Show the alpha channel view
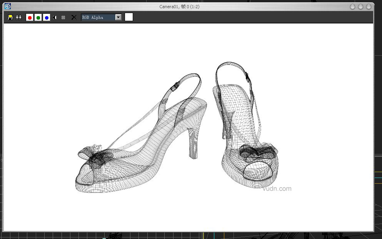The width and height of the screenshot is (382, 239). coord(55,17)
